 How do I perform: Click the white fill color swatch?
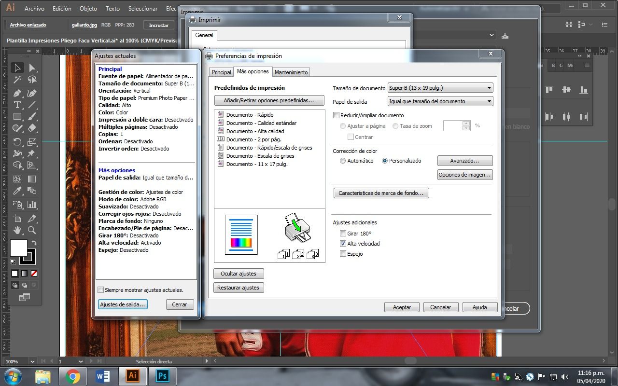(19, 248)
